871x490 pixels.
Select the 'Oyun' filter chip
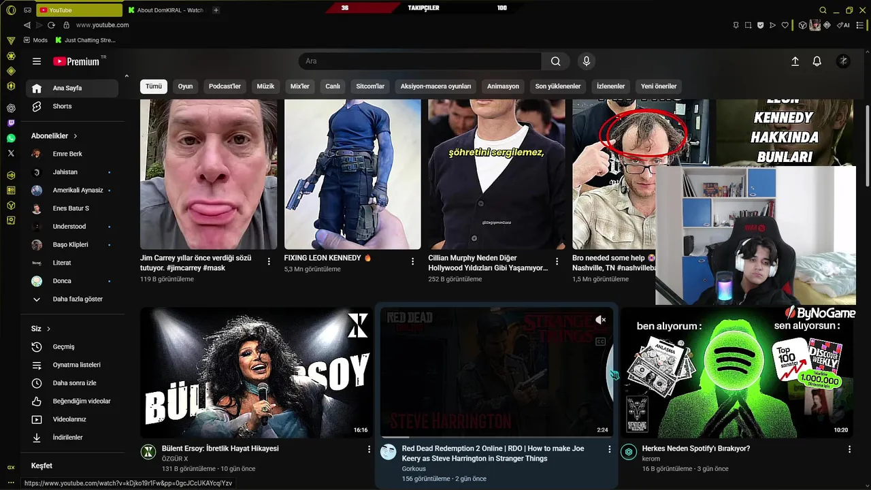[185, 86]
